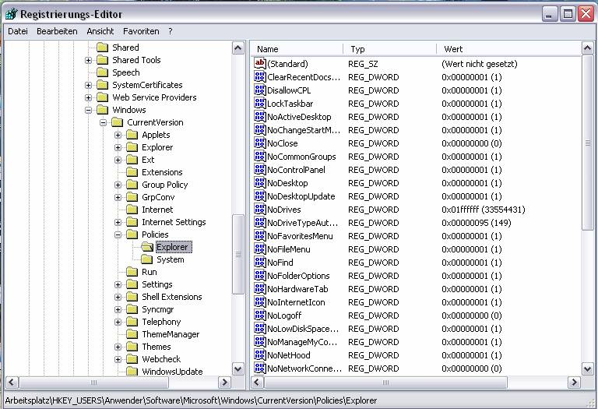
Task: Sort values by the Typ column header
Action: click(x=390, y=49)
